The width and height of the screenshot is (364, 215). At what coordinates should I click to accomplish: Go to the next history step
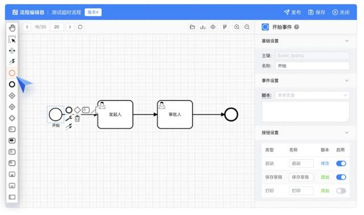70,27
